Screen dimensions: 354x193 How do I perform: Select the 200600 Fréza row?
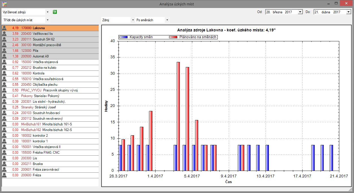(x=50, y=175)
